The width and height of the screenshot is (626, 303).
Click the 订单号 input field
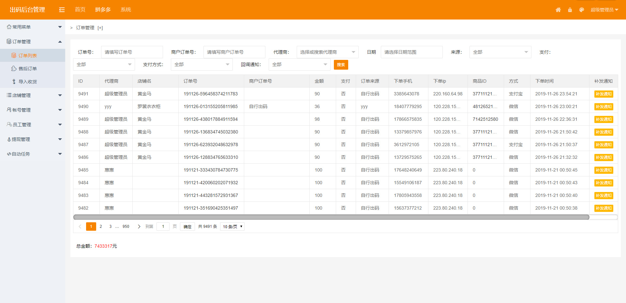(132, 52)
